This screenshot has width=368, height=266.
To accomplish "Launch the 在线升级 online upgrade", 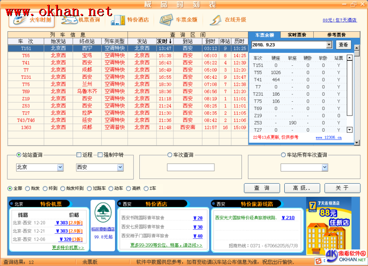I will coord(228,20).
